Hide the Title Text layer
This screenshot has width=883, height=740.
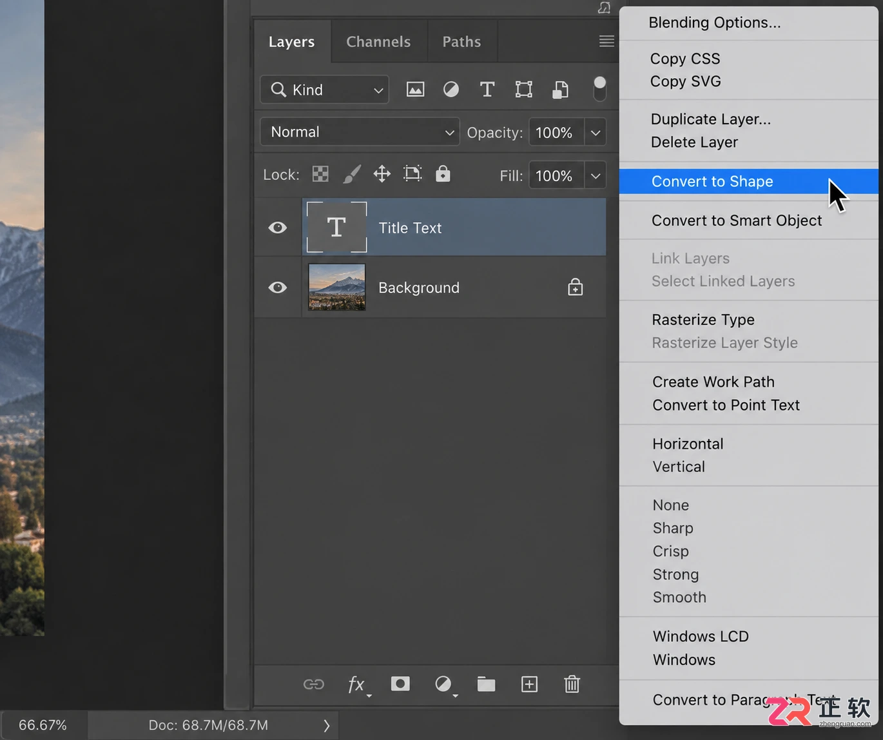(278, 228)
